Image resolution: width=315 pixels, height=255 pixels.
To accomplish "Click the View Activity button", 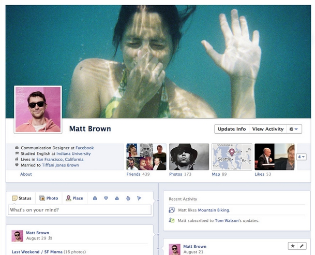I will click(x=267, y=129).
